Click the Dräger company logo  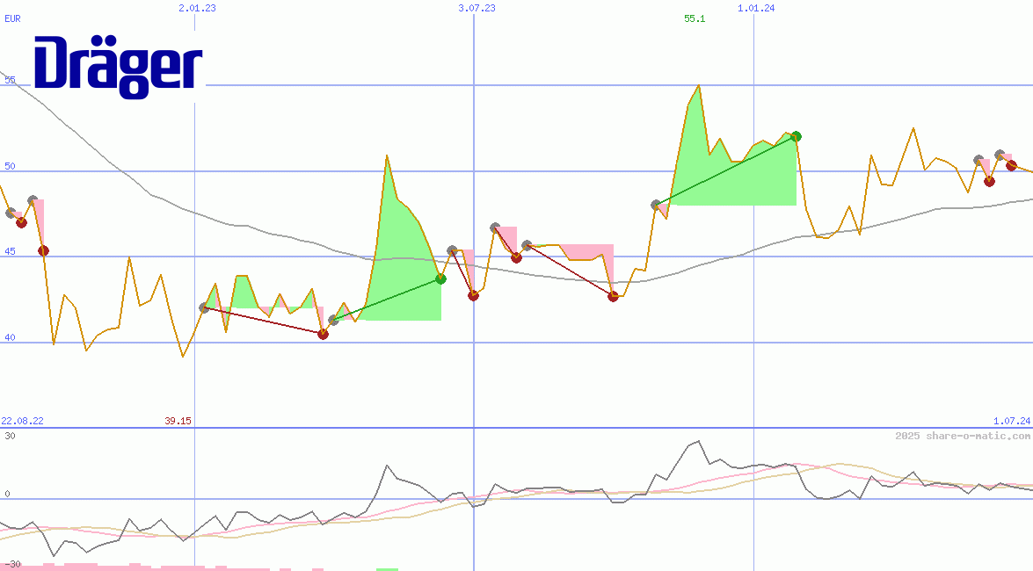(x=119, y=67)
